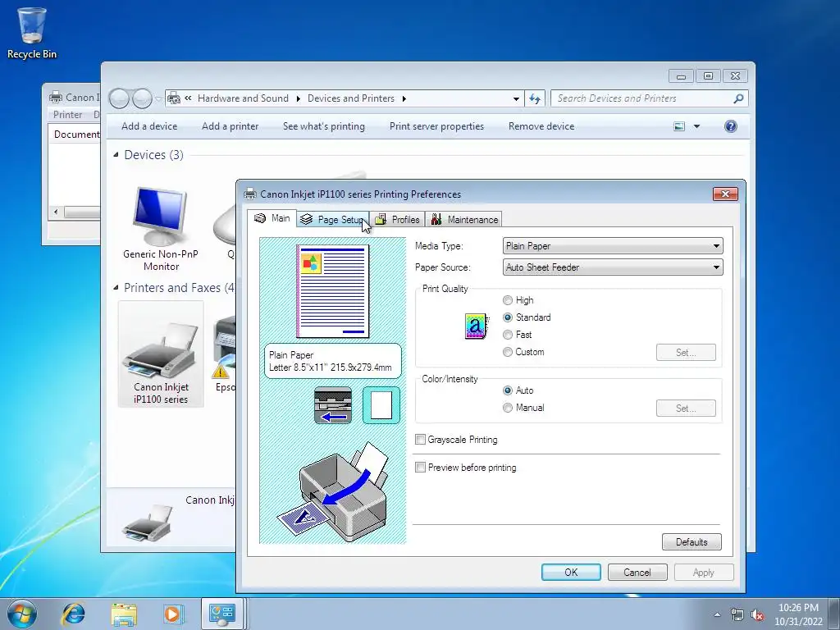Click the change view icon
Viewport: 840px width, 630px height.
pyautogui.click(x=678, y=126)
